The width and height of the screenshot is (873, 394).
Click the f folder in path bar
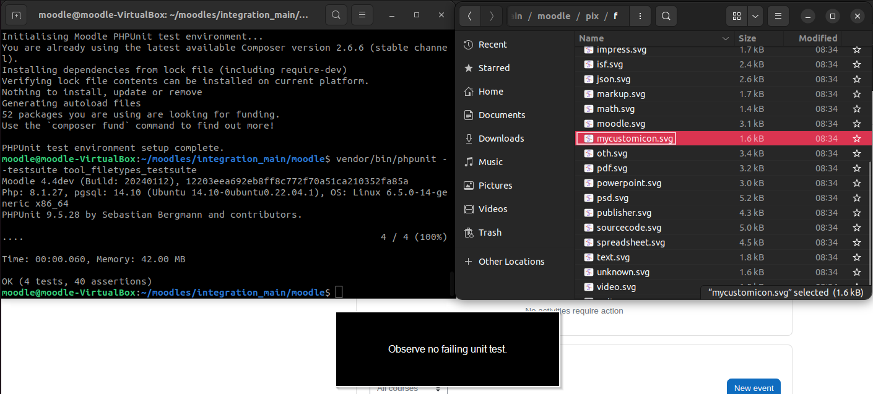616,16
